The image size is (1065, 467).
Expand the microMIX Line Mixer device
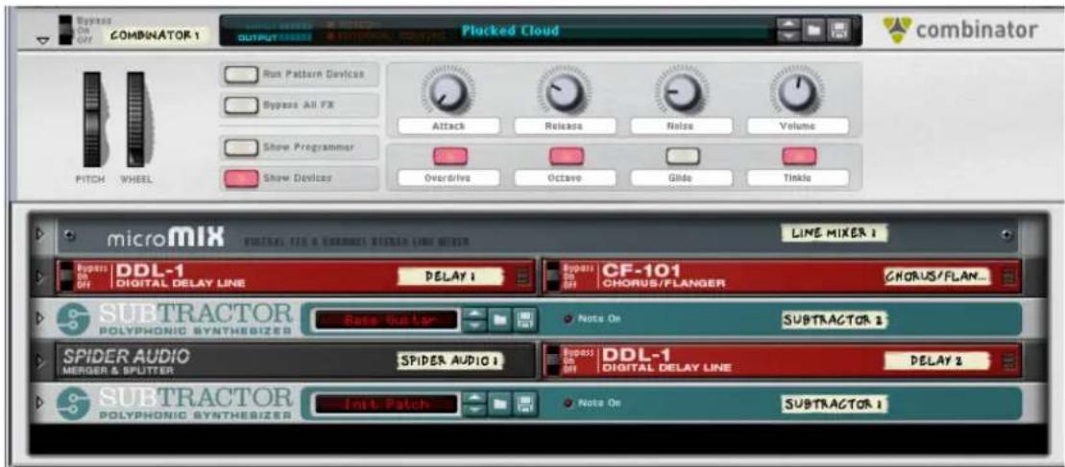[x=39, y=233]
